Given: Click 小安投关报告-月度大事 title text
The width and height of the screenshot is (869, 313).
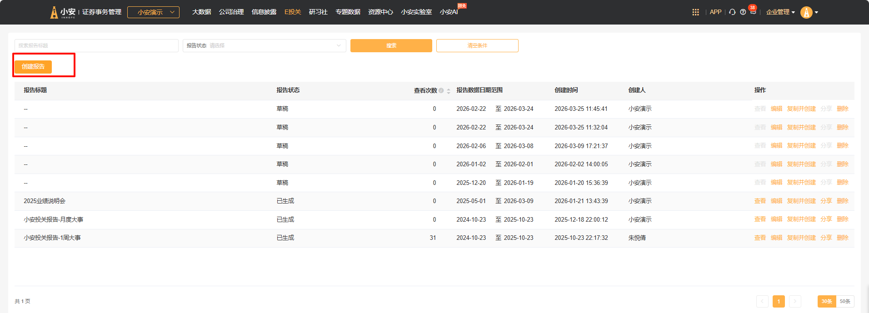Looking at the screenshot, I should (x=54, y=219).
